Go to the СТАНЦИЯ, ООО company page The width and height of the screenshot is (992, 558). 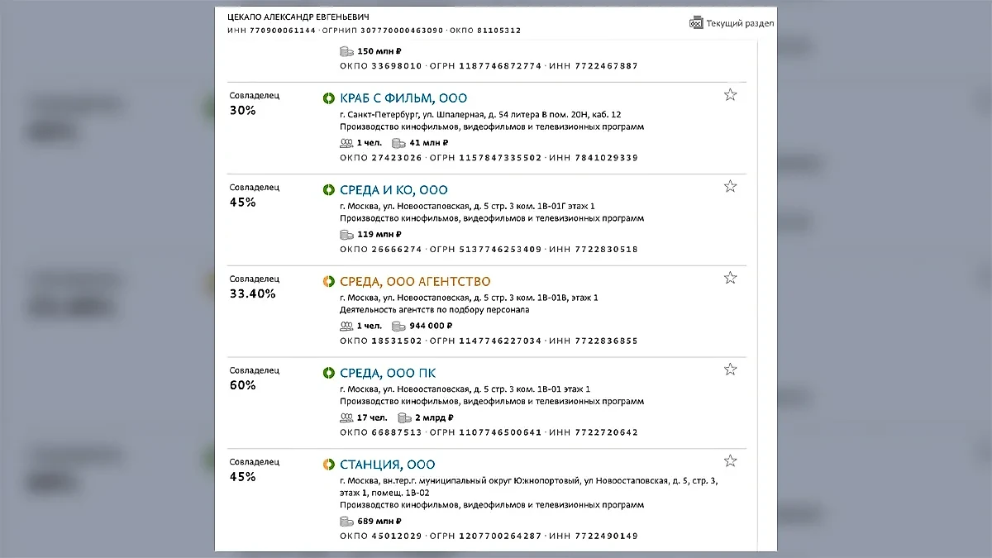point(387,465)
